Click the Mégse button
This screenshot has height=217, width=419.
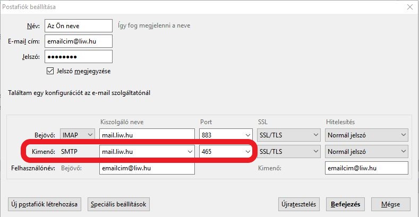(391, 204)
